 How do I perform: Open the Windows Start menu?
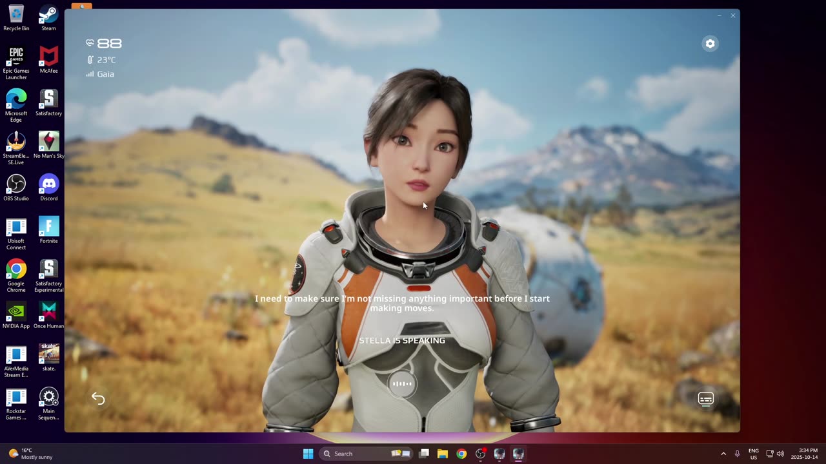click(x=308, y=454)
